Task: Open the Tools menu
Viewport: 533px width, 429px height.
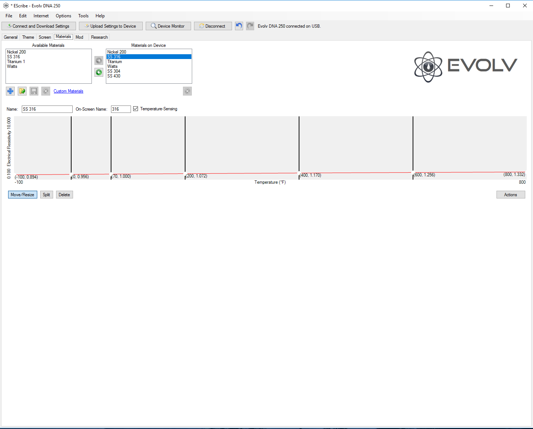Action: click(83, 16)
